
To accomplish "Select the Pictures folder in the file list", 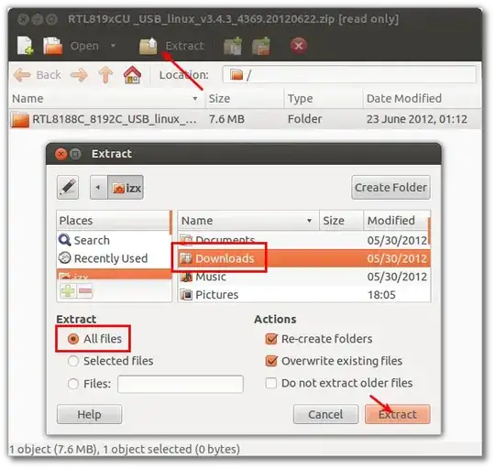I will pyautogui.click(x=304, y=295).
